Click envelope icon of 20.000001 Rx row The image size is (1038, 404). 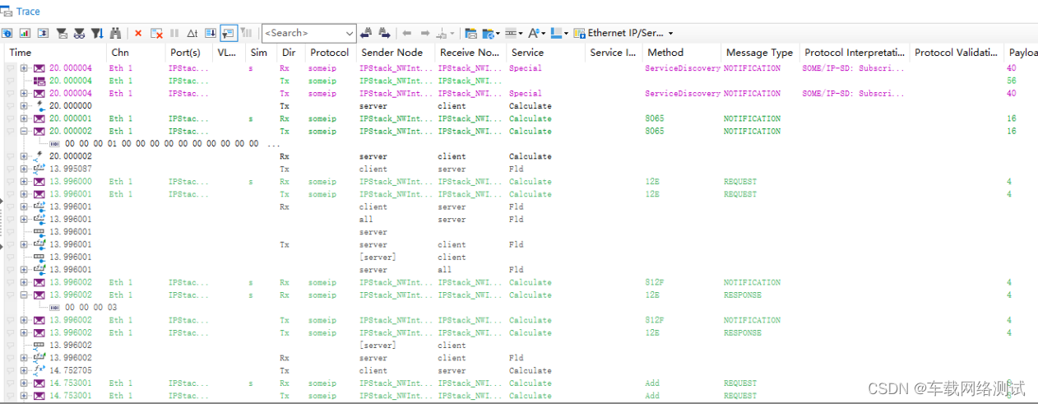pyautogui.click(x=39, y=118)
